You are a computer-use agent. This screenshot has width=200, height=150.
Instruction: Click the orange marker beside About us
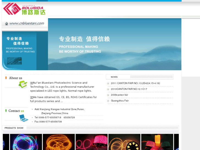(x=6, y=78)
